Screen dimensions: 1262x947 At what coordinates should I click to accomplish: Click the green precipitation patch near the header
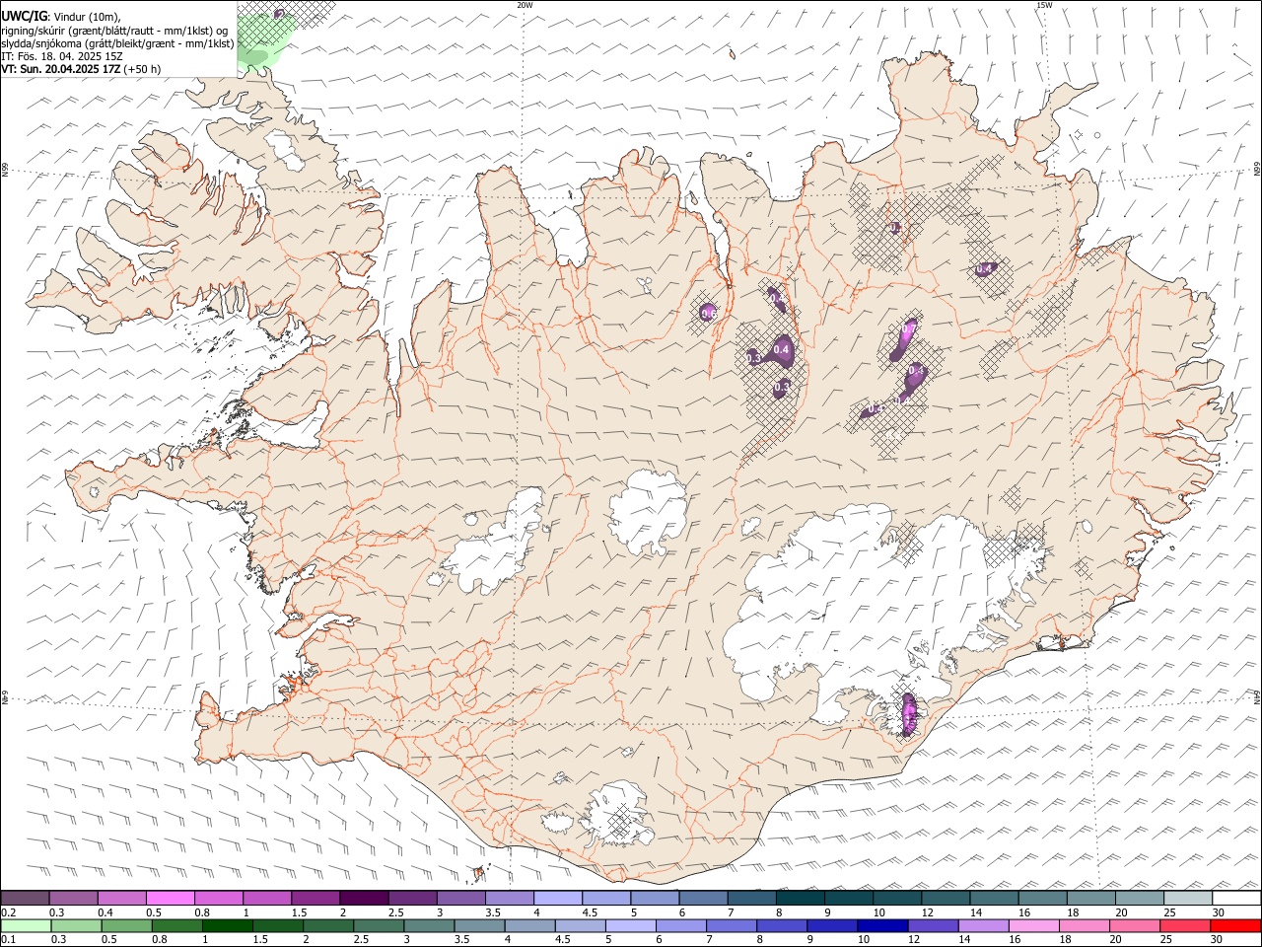click(x=264, y=39)
